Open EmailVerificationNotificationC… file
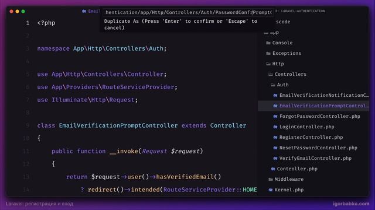Image resolution: width=375 pixels, height=210 pixels. [313, 95]
